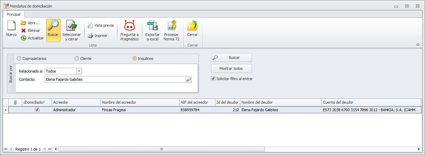The width and height of the screenshot is (425, 155).
Task: Click Exportar a excel icon
Action: pos(152,26)
